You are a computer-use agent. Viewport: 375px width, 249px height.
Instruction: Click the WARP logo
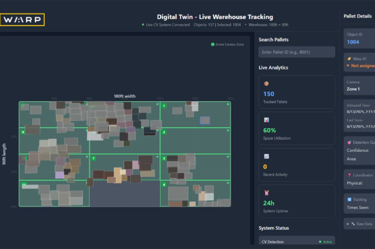[22, 20]
